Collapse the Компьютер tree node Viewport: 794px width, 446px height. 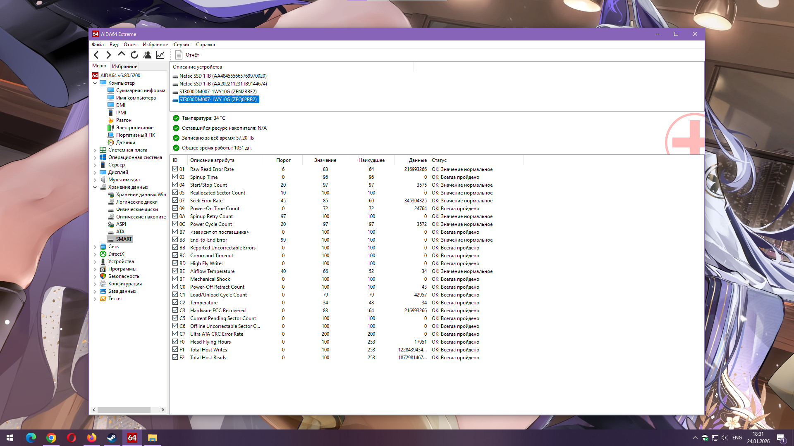95,83
